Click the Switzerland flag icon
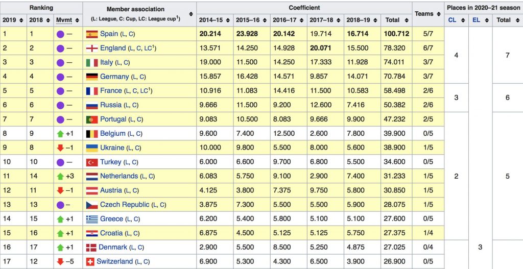Viewport: 523px width, 269px height. pos(91,261)
